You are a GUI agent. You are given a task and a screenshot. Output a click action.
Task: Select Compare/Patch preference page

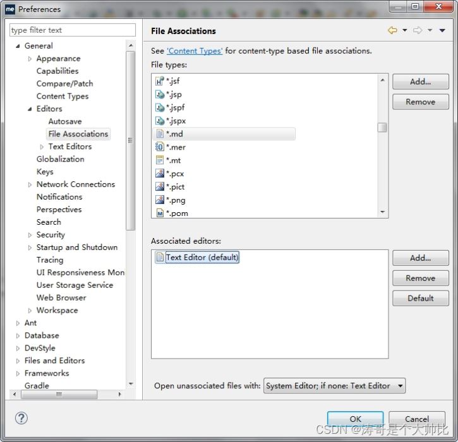point(65,83)
